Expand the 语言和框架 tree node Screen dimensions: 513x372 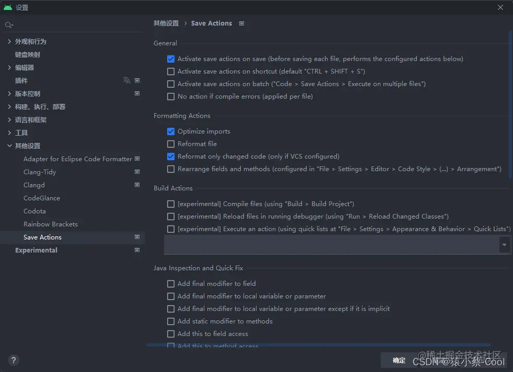[x=9, y=119]
